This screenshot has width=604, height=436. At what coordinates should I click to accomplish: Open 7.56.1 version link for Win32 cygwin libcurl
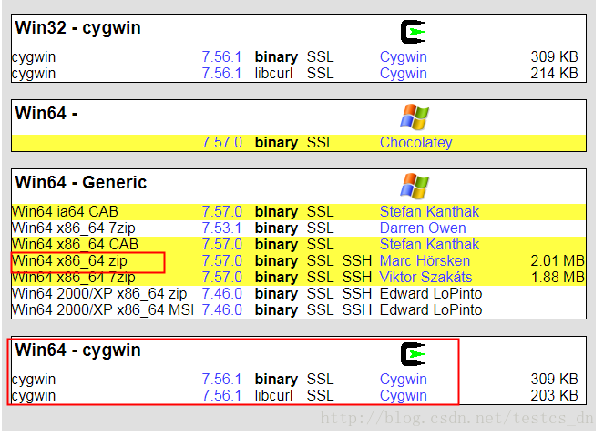(x=222, y=73)
